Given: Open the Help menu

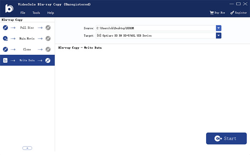Looking at the screenshot, I should pyautogui.click(x=51, y=13).
